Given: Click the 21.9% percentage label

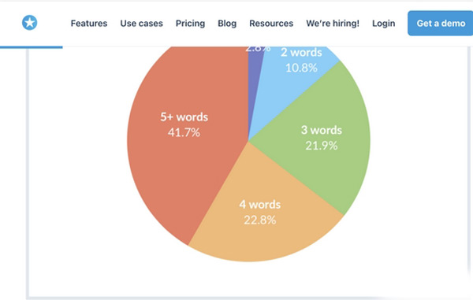Looking at the screenshot, I should click(x=322, y=146).
